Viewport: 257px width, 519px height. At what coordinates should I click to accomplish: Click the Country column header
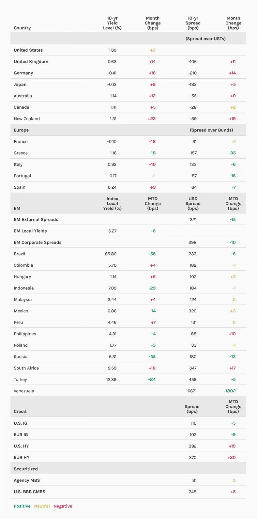(22, 28)
